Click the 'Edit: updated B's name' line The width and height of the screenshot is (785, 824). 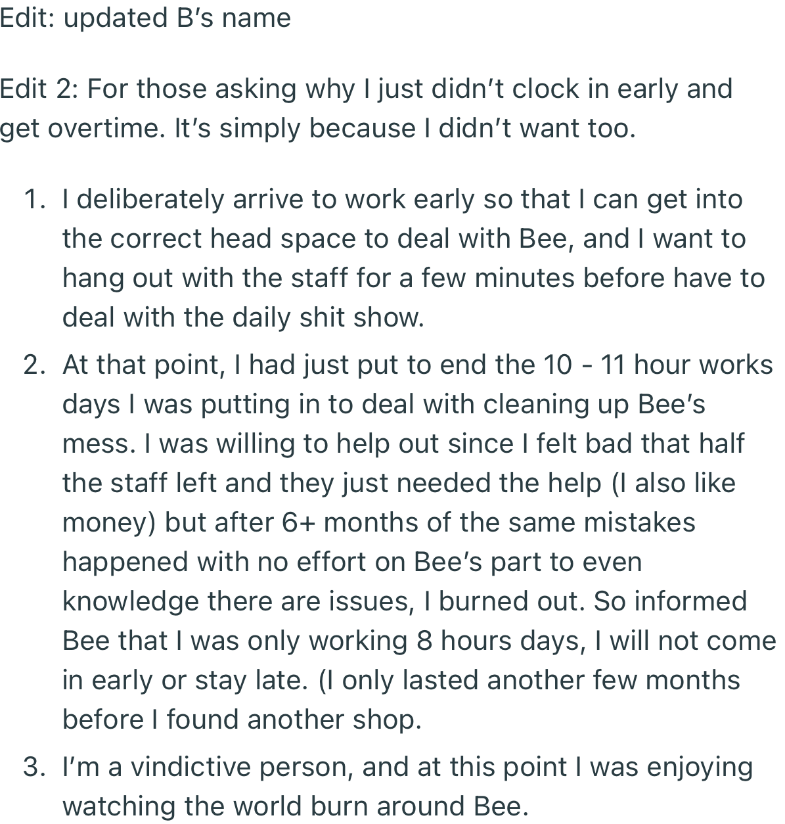pos(145,18)
